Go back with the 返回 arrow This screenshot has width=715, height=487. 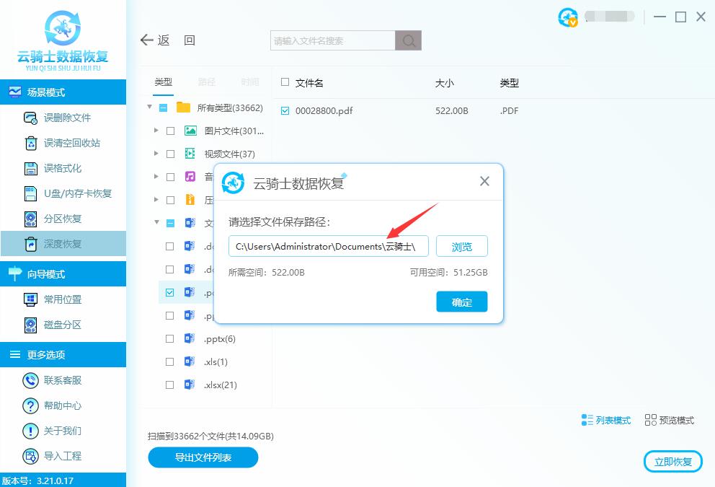[x=147, y=40]
